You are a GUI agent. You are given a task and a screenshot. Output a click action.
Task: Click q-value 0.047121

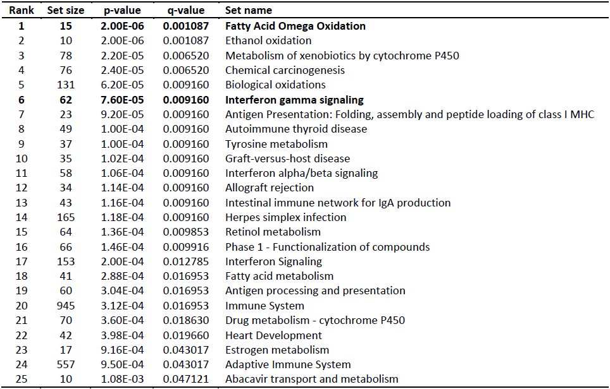[x=186, y=379]
